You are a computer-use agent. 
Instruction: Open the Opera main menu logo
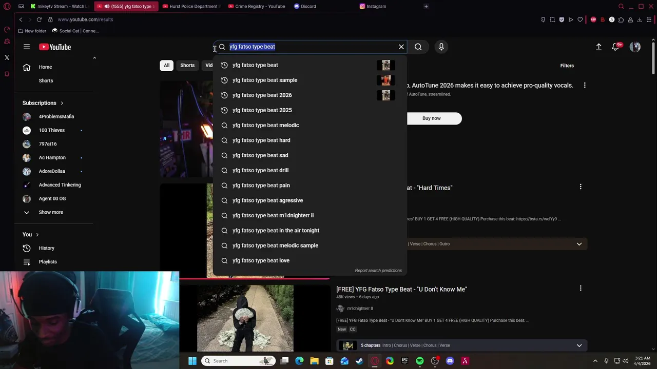click(x=7, y=7)
